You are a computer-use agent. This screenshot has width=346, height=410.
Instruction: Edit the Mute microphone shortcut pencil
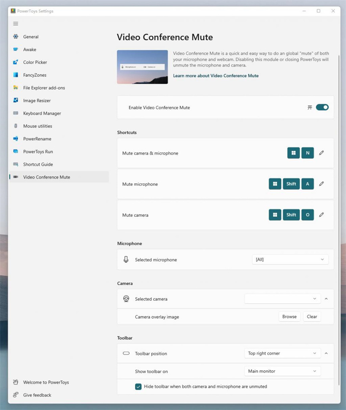[x=321, y=184]
